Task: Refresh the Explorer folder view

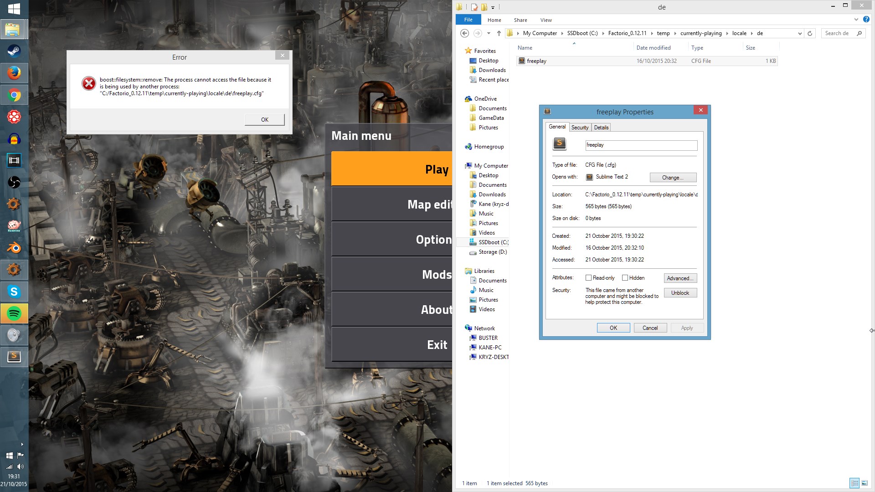Action: click(810, 33)
